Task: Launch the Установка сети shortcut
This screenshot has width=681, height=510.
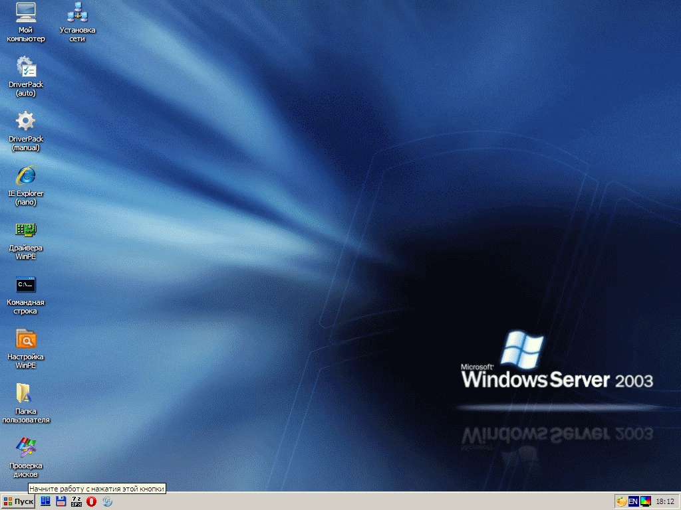Action: (77, 22)
